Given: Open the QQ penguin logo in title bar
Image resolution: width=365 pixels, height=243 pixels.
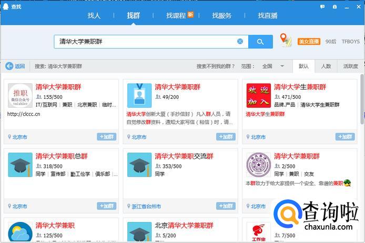Looking at the screenshot, I should 5,6.
